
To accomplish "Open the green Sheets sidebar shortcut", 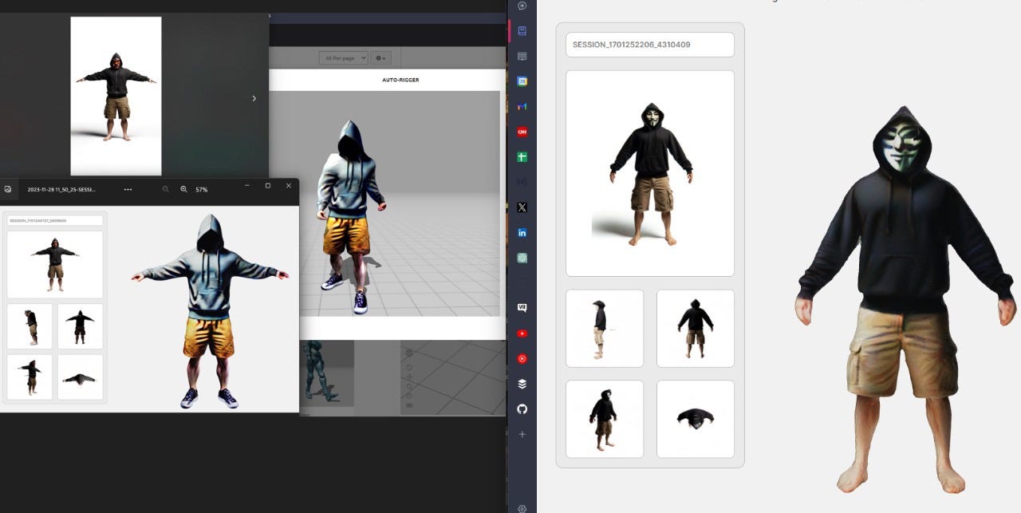I will (x=522, y=157).
